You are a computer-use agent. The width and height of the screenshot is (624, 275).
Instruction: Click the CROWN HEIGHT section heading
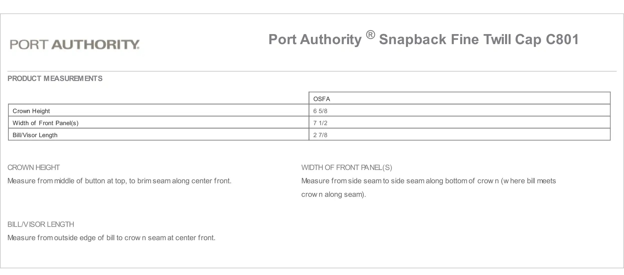33,167
